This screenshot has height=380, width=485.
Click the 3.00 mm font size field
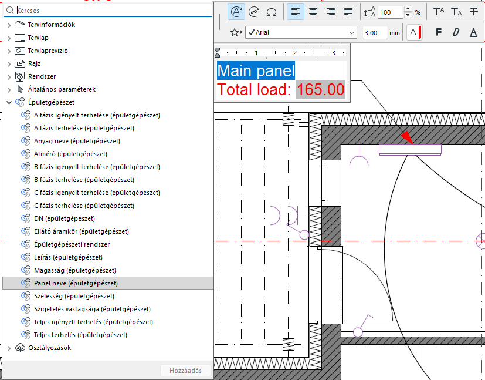tap(375, 33)
